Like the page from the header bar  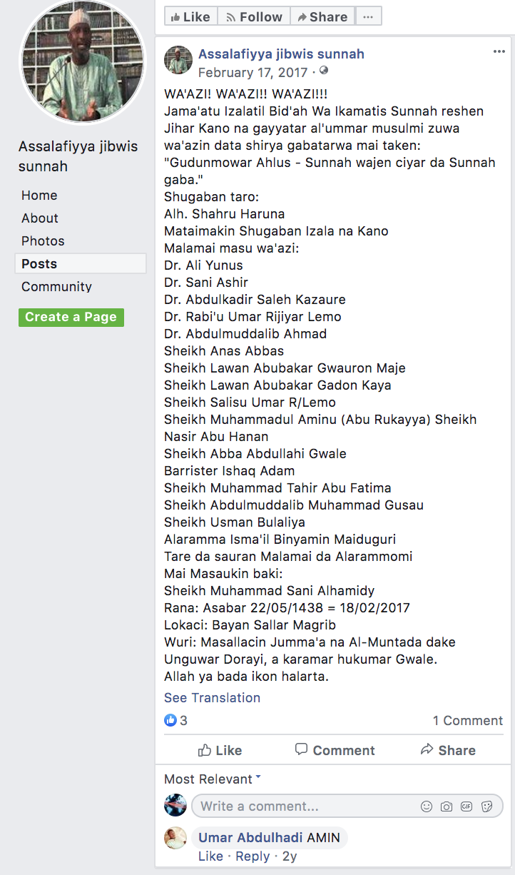pyautogui.click(x=190, y=16)
